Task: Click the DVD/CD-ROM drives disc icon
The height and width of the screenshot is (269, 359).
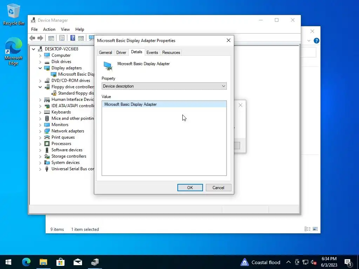Action: [x=47, y=81]
